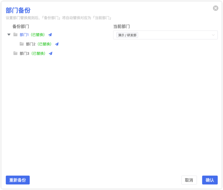Click the folder icon of 部门1
The height and width of the screenshot is (190, 223).
tap(15, 34)
